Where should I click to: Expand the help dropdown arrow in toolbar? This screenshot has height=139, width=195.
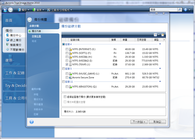(x=190, y=10)
